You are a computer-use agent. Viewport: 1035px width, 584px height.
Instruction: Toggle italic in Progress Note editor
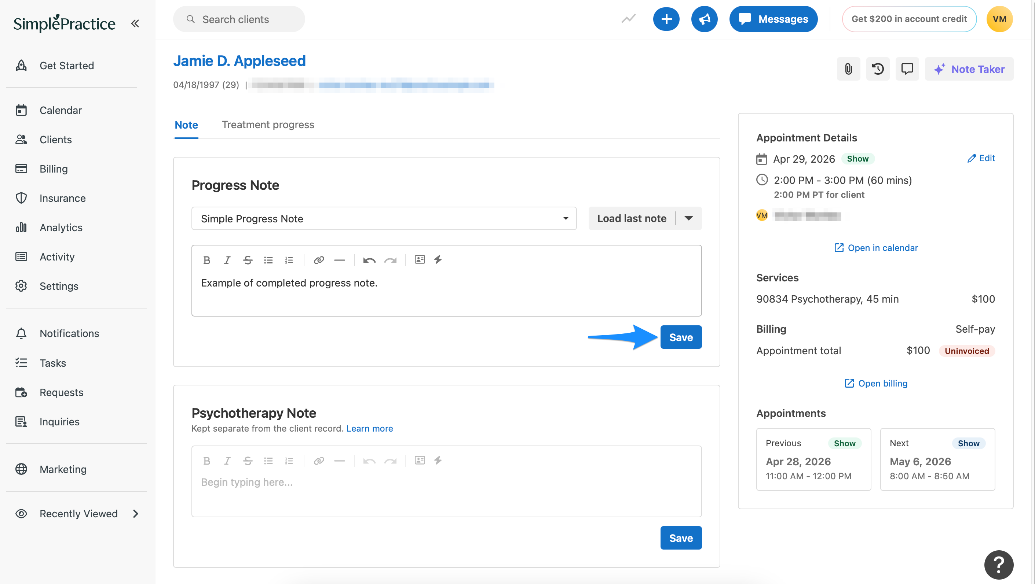point(227,260)
